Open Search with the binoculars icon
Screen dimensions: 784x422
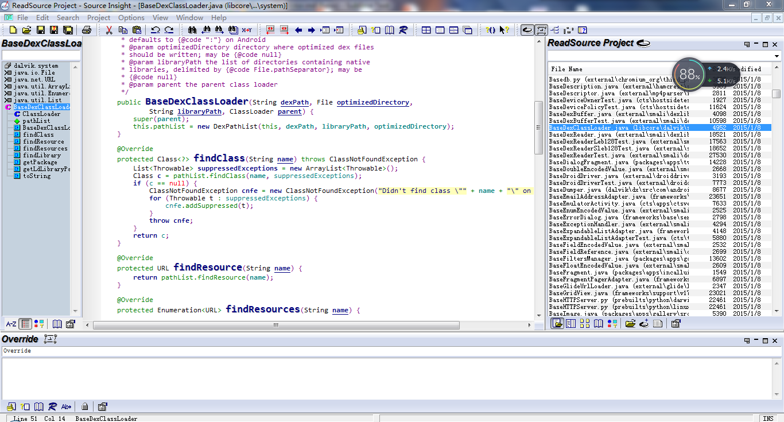pos(192,30)
